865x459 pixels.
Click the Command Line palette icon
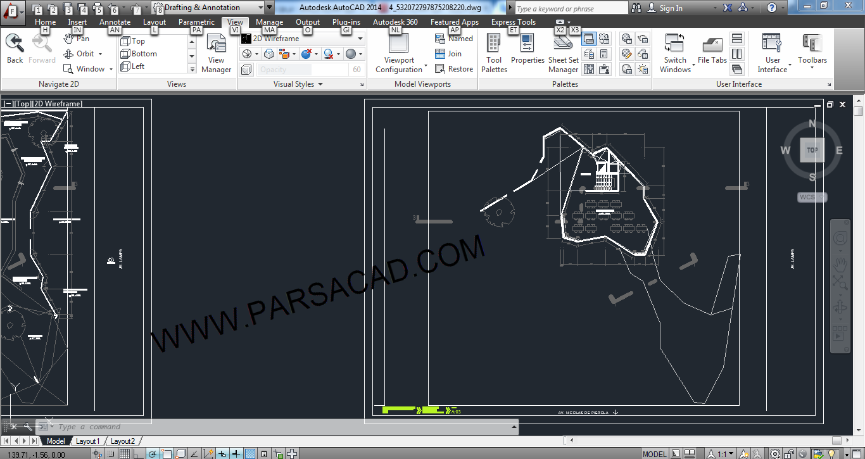(589, 39)
